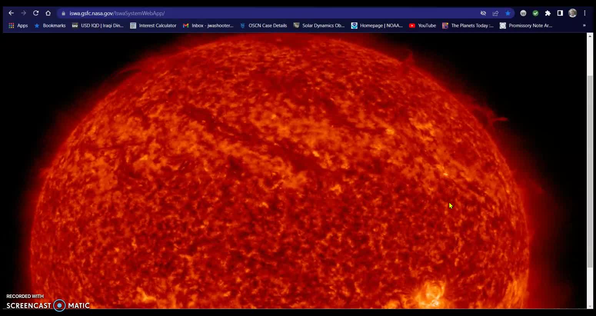The image size is (596, 316).
Task: Open the green checkmark extension
Action: [x=536, y=13]
